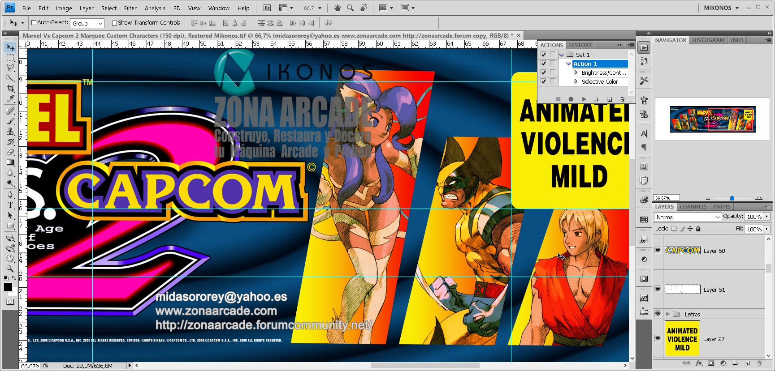Switch to Histogram tab
Image resolution: width=775 pixels, height=371 pixels.
coord(708,40)
